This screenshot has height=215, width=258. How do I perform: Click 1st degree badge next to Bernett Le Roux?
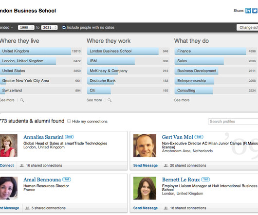tap(205, 179)
